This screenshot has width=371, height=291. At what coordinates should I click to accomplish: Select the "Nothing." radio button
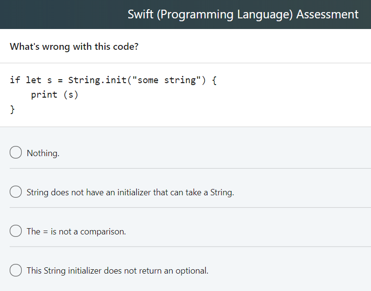(15, 152)
